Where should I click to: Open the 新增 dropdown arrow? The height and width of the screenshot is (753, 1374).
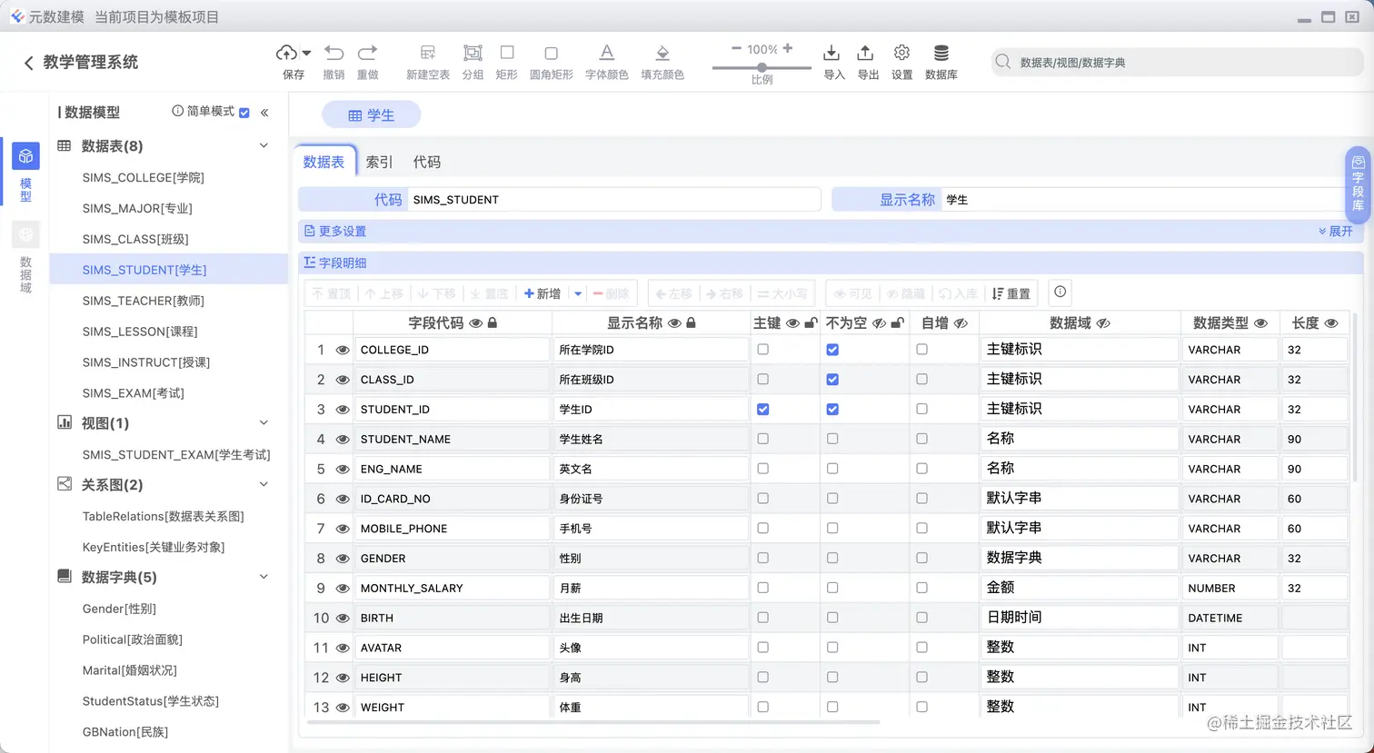pos(577,294)
